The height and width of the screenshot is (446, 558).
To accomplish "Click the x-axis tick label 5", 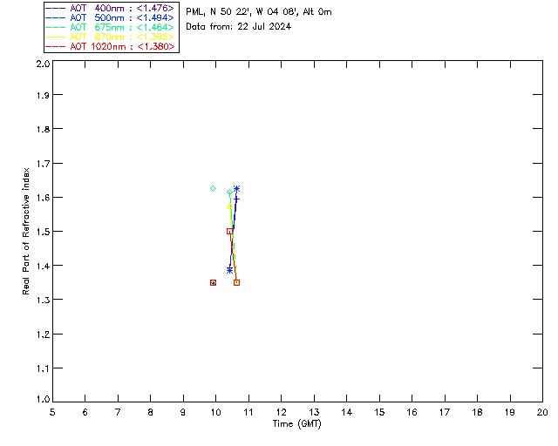I will click(52, 412).
